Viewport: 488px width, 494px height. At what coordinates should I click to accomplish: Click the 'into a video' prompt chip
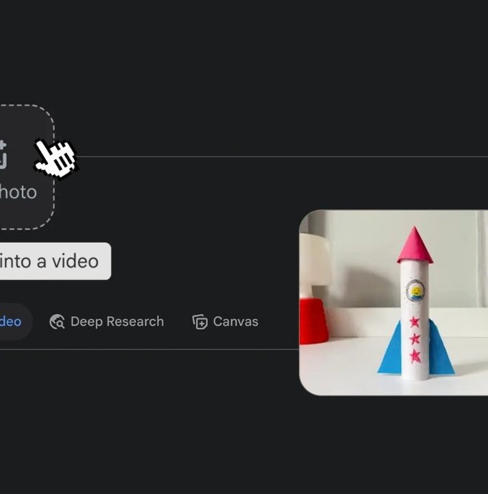55,261
